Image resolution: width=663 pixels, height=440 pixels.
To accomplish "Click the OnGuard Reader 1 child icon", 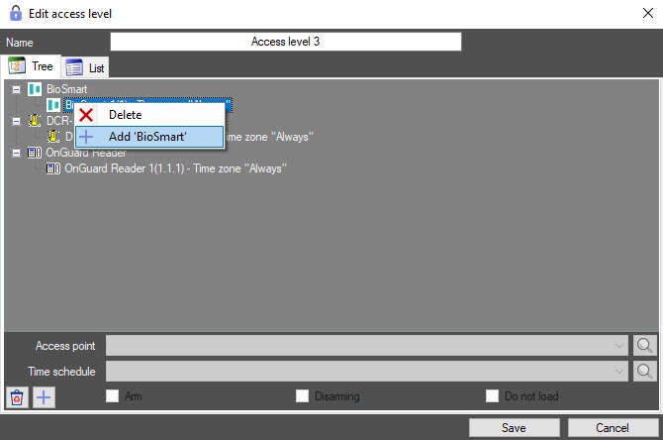I will tap(53, 168).
